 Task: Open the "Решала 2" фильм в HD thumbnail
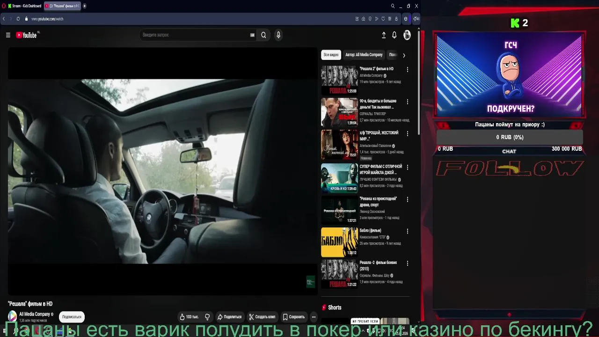339,80
